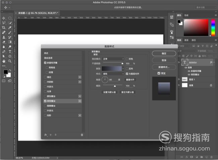Screen dimensions: 218x160
Task: Uncheck 与图层对齐 (Align with Layer) checkbox
Action: tap(127, 74)
